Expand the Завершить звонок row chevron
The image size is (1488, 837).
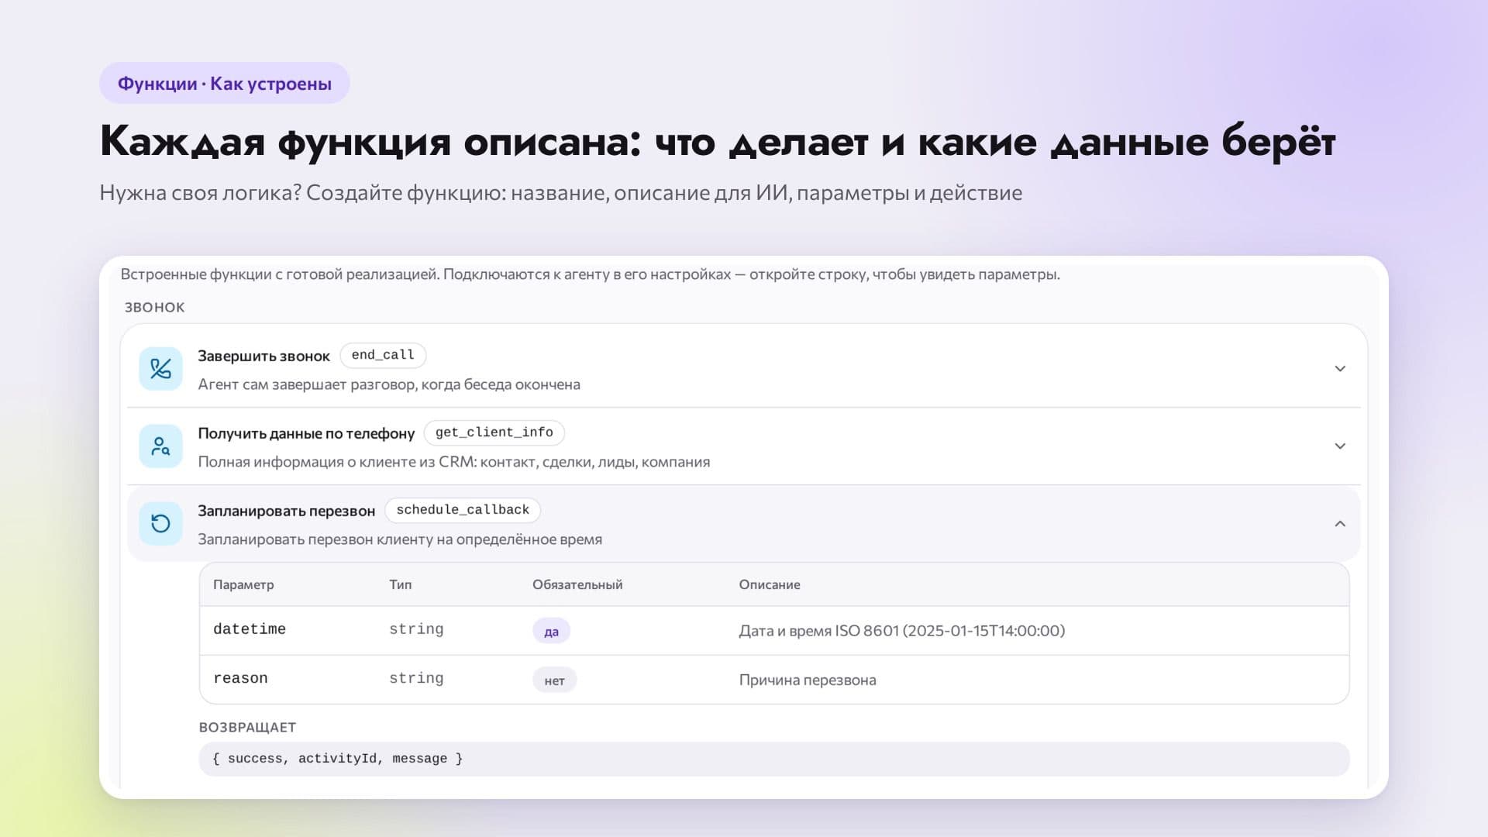pos(1340,369)
